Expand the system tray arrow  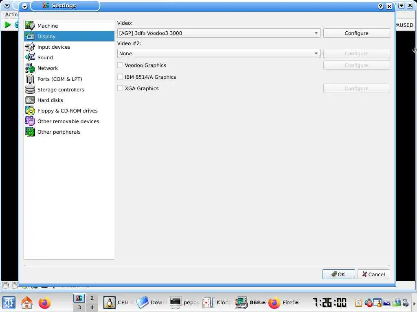[414, 303]
